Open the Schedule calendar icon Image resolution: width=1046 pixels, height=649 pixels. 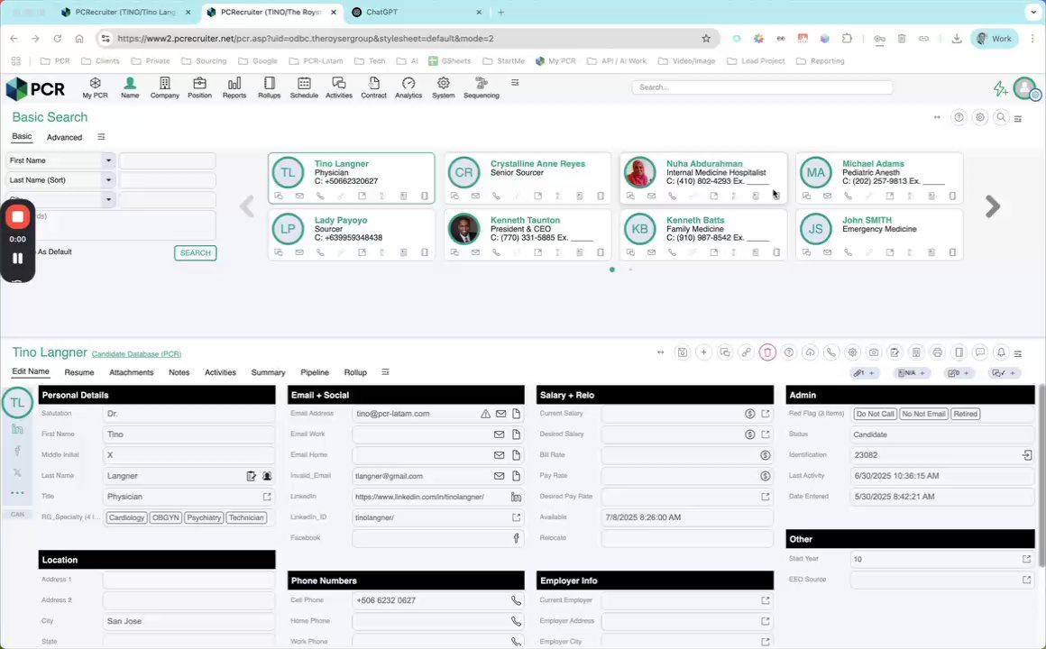click(x=304, y=87)
